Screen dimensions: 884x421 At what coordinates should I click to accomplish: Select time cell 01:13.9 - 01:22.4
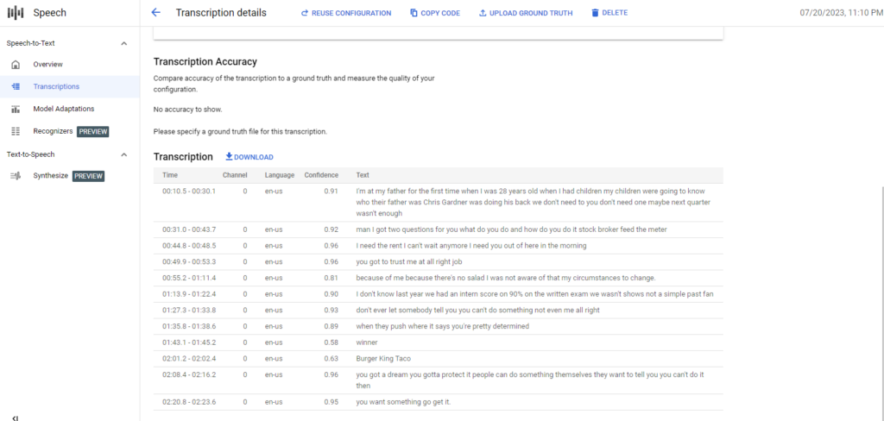[189, 294]
